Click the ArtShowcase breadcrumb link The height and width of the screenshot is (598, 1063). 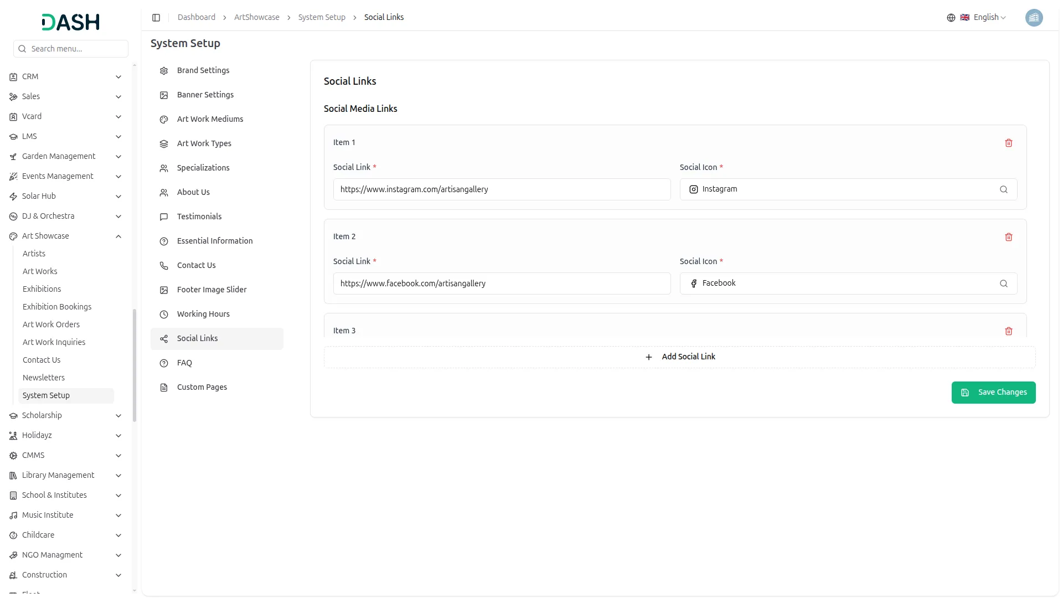pos(256,18)
